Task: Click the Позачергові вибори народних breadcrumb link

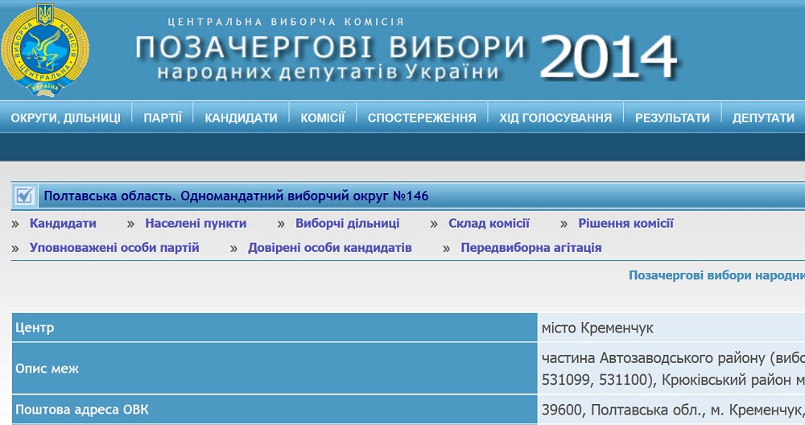Action: tap(716, 275)
